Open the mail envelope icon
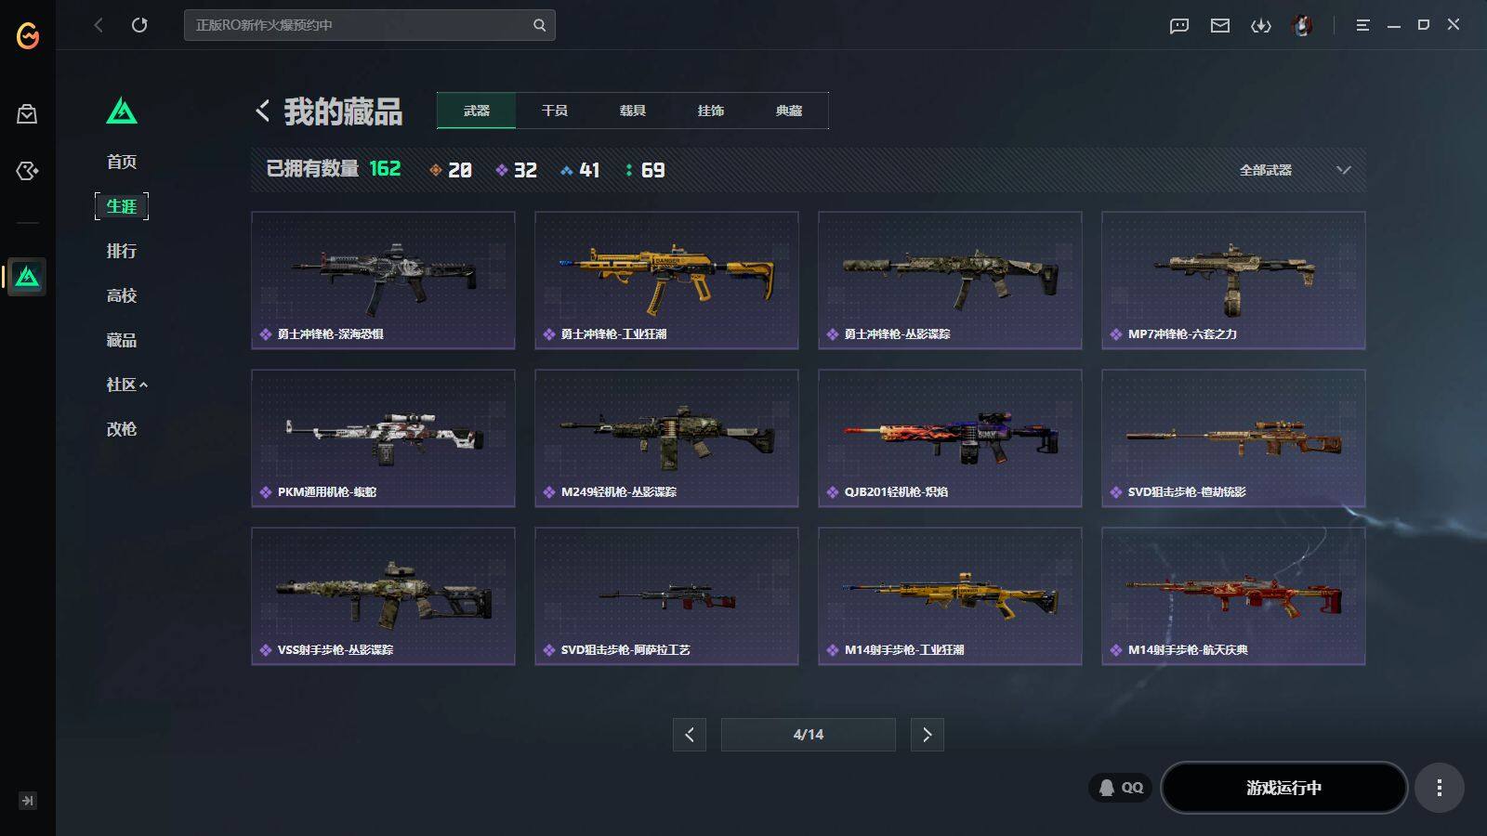The image size is (1487, 836). pyautogui.click(x=1220, y=25)
